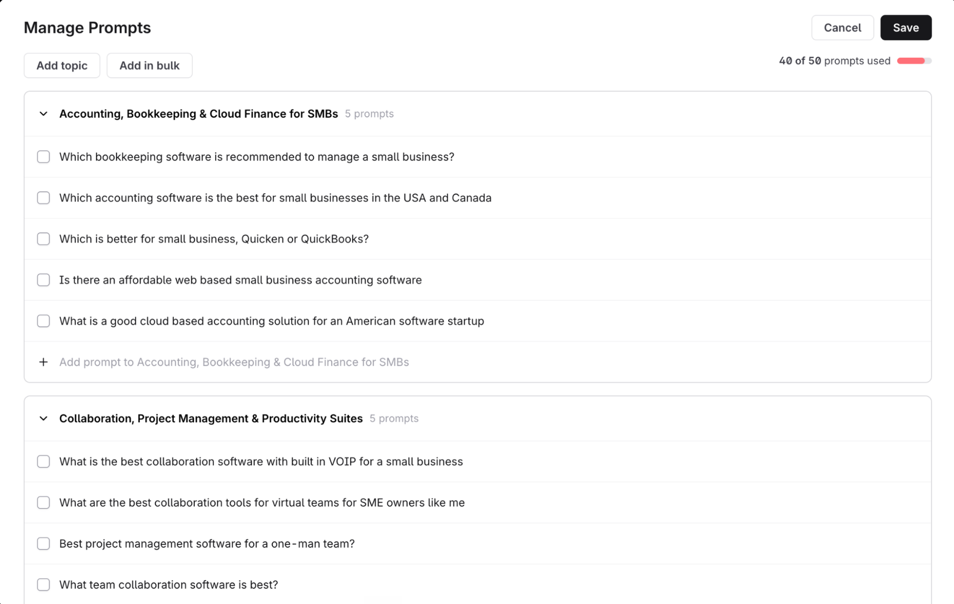The image size is (954, 604).
Task: Tick the virtual teams SME owners prompt
Action: point(43,503)
